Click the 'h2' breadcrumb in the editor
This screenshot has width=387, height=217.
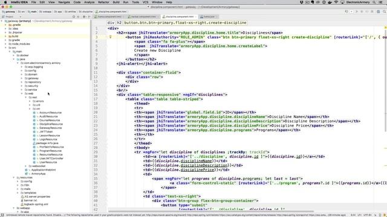click(119, 23)
